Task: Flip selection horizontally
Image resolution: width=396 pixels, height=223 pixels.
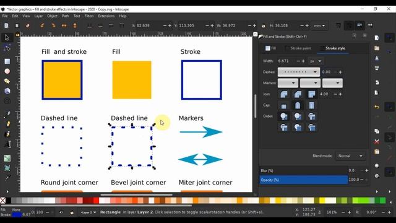Action: (64, 25)
